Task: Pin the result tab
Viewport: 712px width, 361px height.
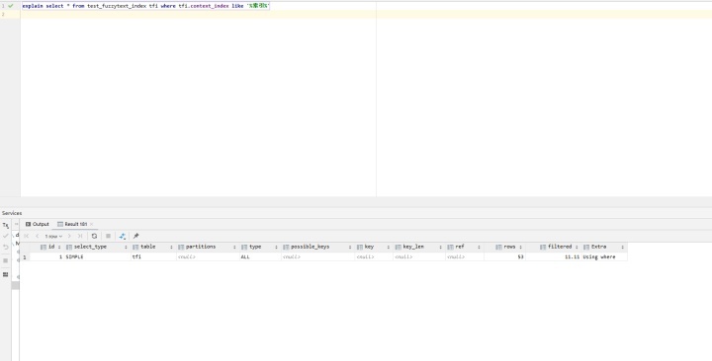Action: click(135, 236)
